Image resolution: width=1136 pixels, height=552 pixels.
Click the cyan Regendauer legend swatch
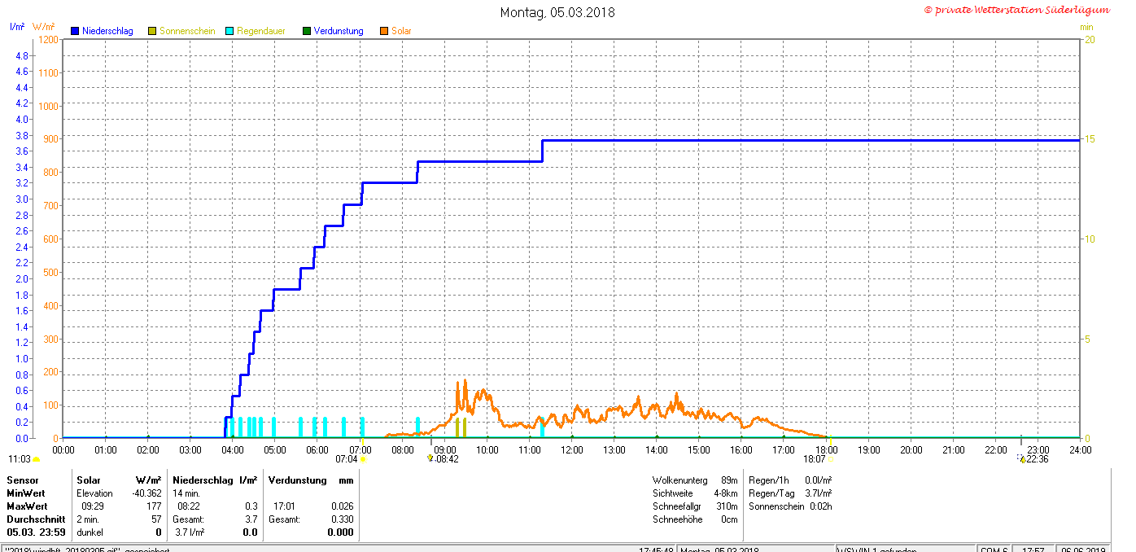(x=229, y=31)
